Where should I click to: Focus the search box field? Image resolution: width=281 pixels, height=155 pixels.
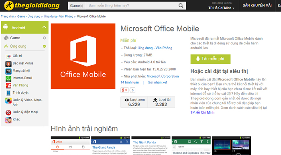[132, 6]
